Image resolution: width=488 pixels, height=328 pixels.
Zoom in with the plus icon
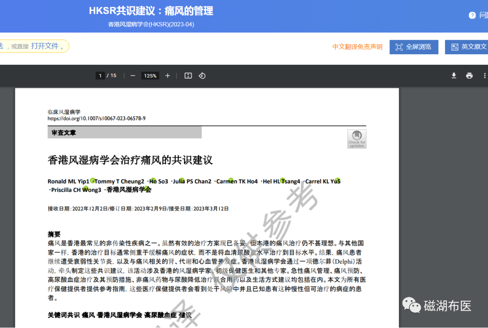tap(168, 76)
